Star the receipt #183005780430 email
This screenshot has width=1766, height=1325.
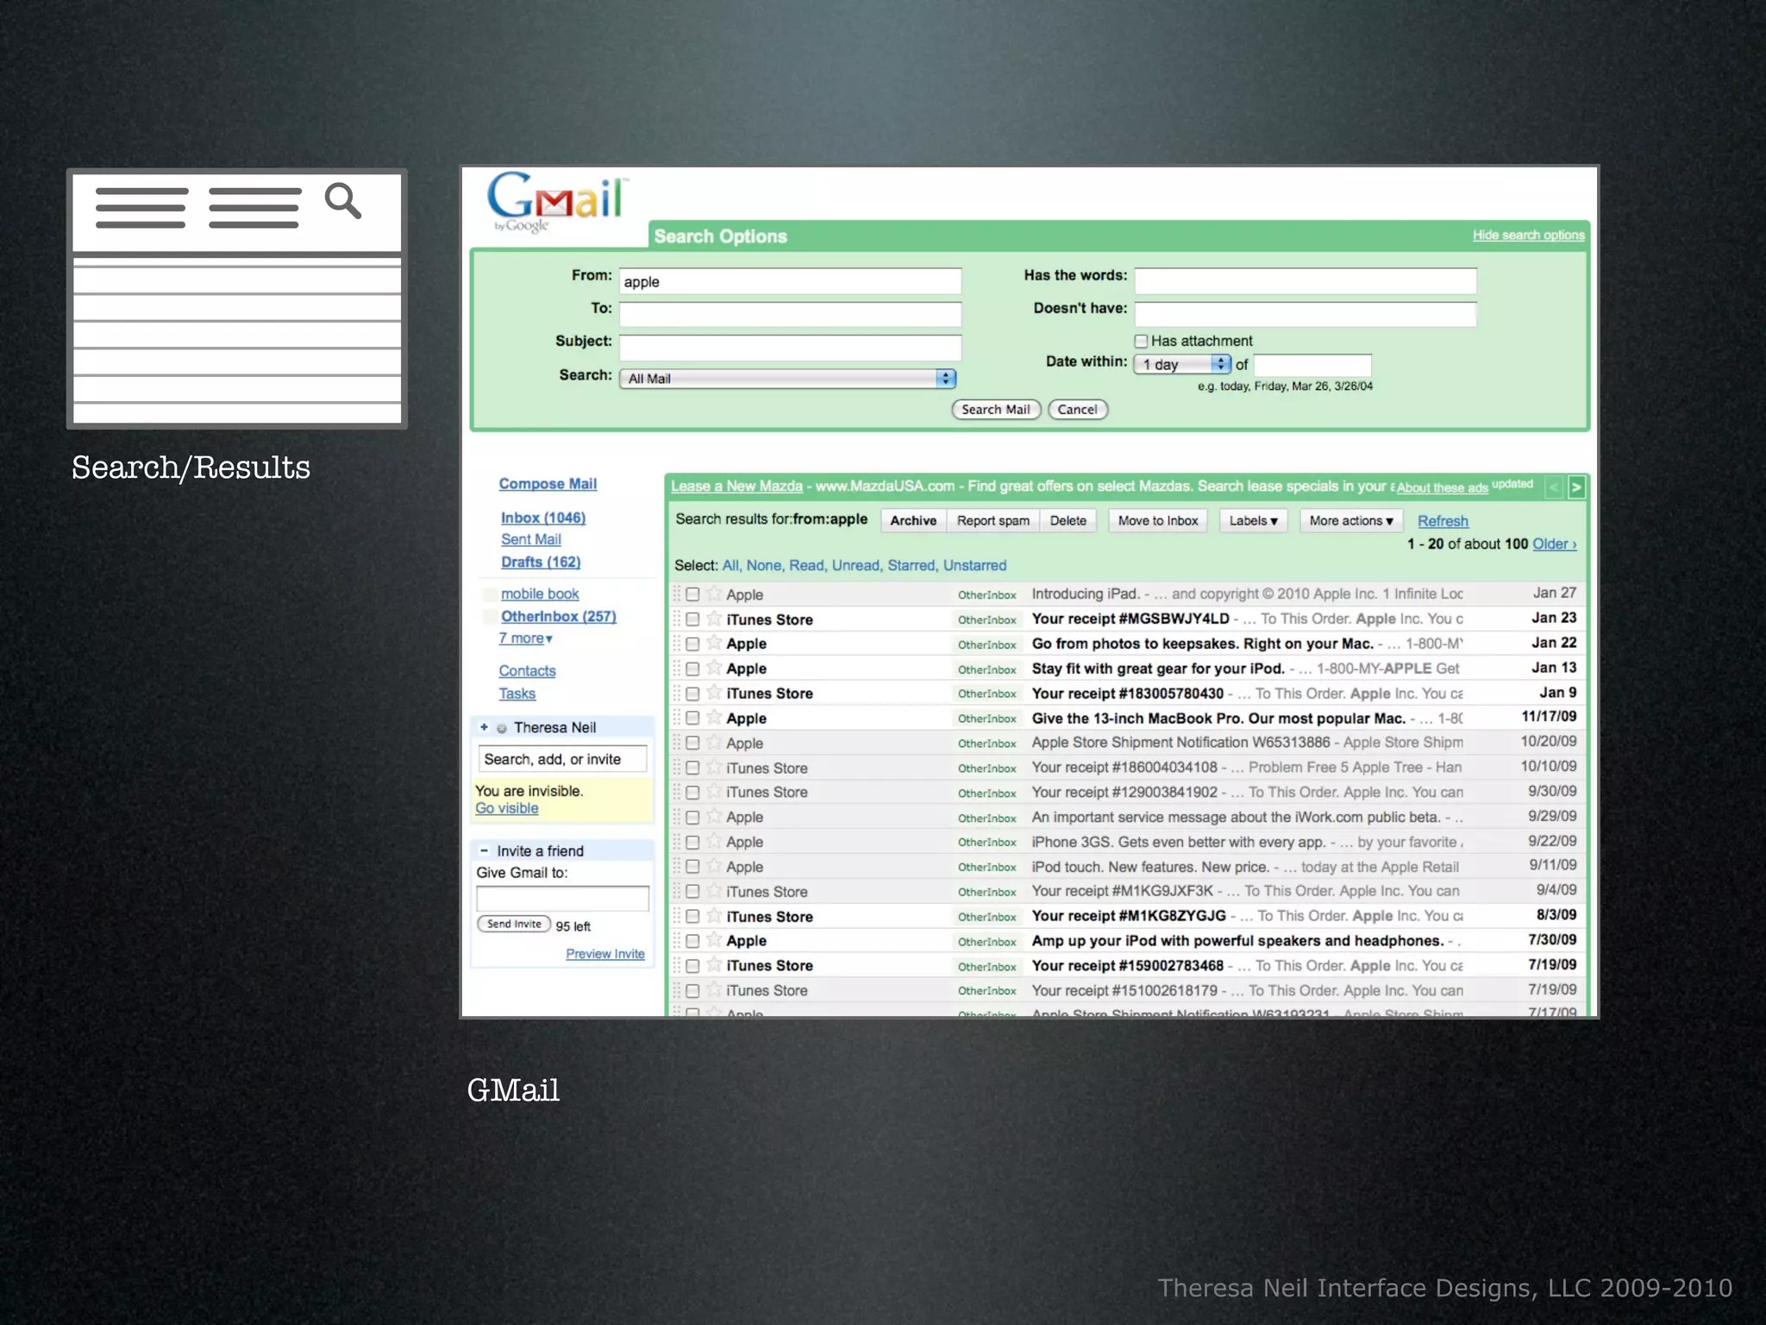click(x=714, y=693)
